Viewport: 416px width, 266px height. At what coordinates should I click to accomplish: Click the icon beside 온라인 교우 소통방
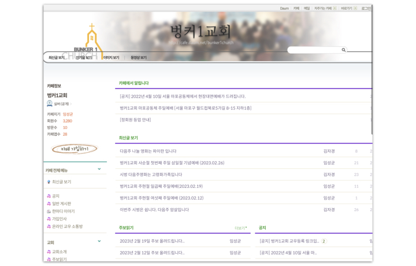49,227
